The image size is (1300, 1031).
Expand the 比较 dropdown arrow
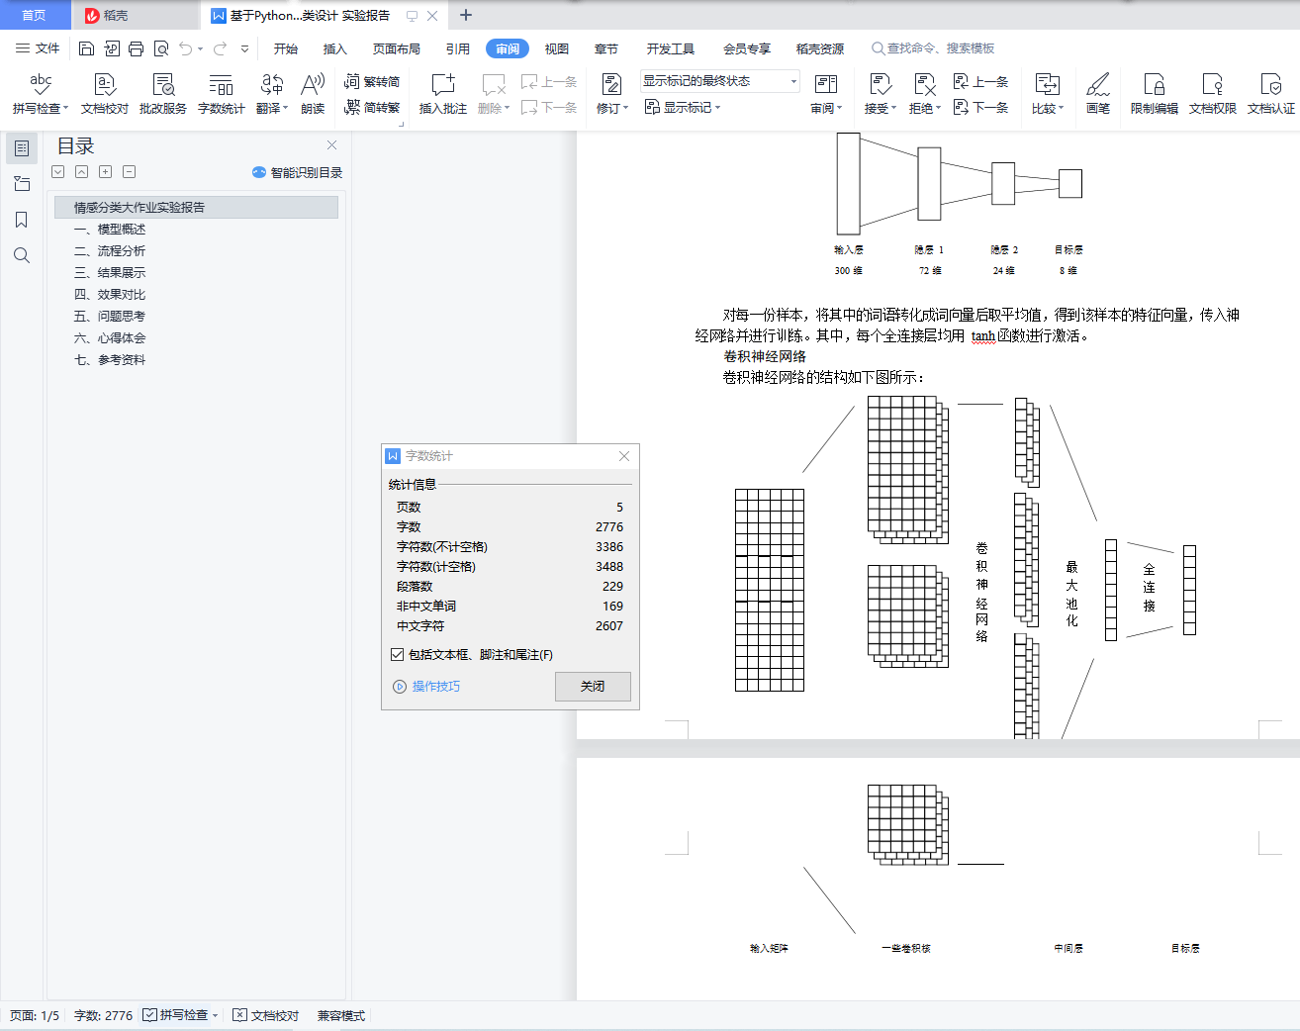[1061, 109]
